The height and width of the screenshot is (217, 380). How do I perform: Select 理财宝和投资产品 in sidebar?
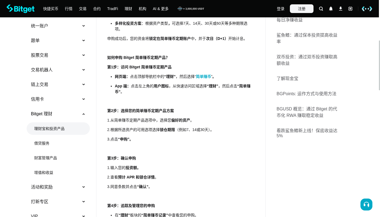click(x=58, y=129)
